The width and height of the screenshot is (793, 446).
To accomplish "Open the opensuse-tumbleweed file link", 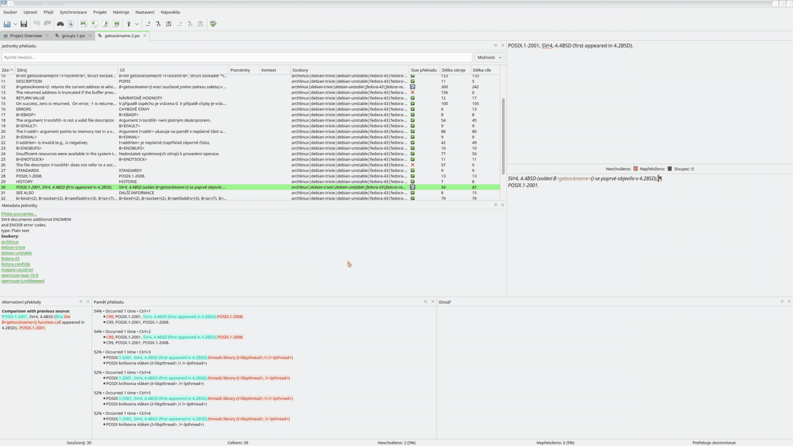I will [23, 281].
